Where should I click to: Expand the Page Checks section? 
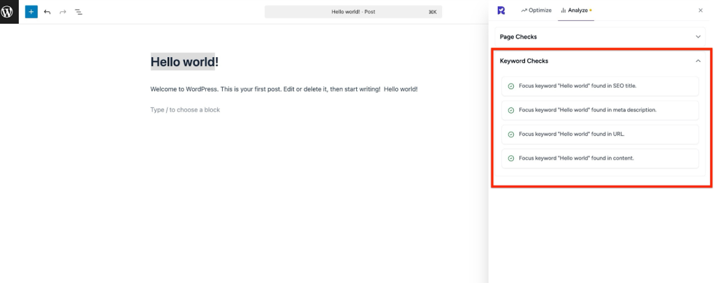(698, 36)
